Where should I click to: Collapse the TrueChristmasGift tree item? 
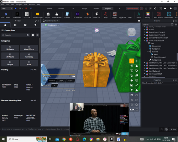click(x=145, y=40)
